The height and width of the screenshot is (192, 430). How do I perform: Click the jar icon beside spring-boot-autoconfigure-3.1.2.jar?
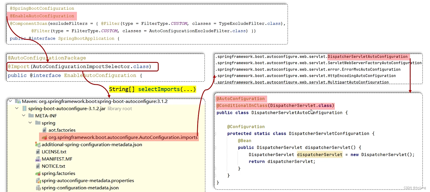coord(24,109)
